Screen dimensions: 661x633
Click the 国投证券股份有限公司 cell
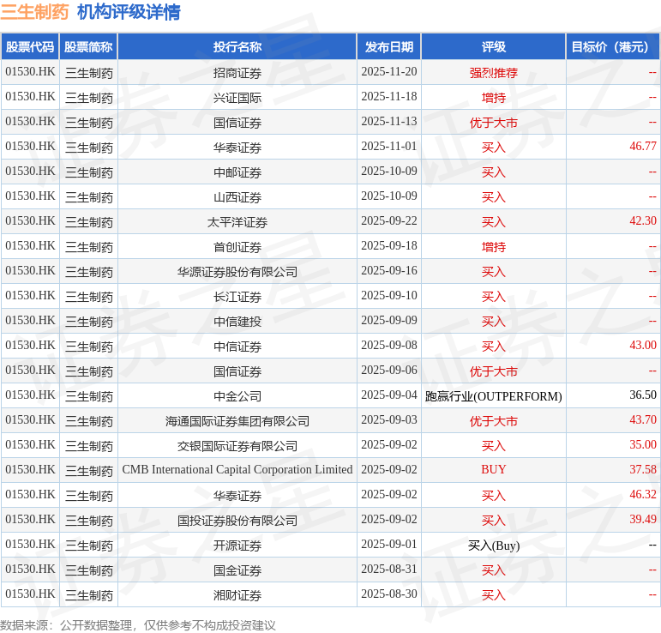pos(237,521)
